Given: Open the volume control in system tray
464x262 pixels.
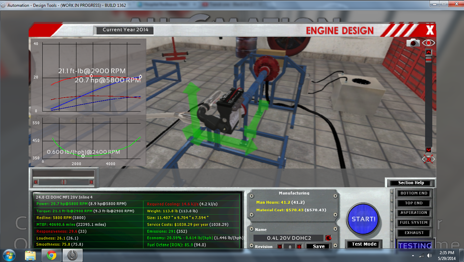Looking at the screenshot, I should [429, 256].
